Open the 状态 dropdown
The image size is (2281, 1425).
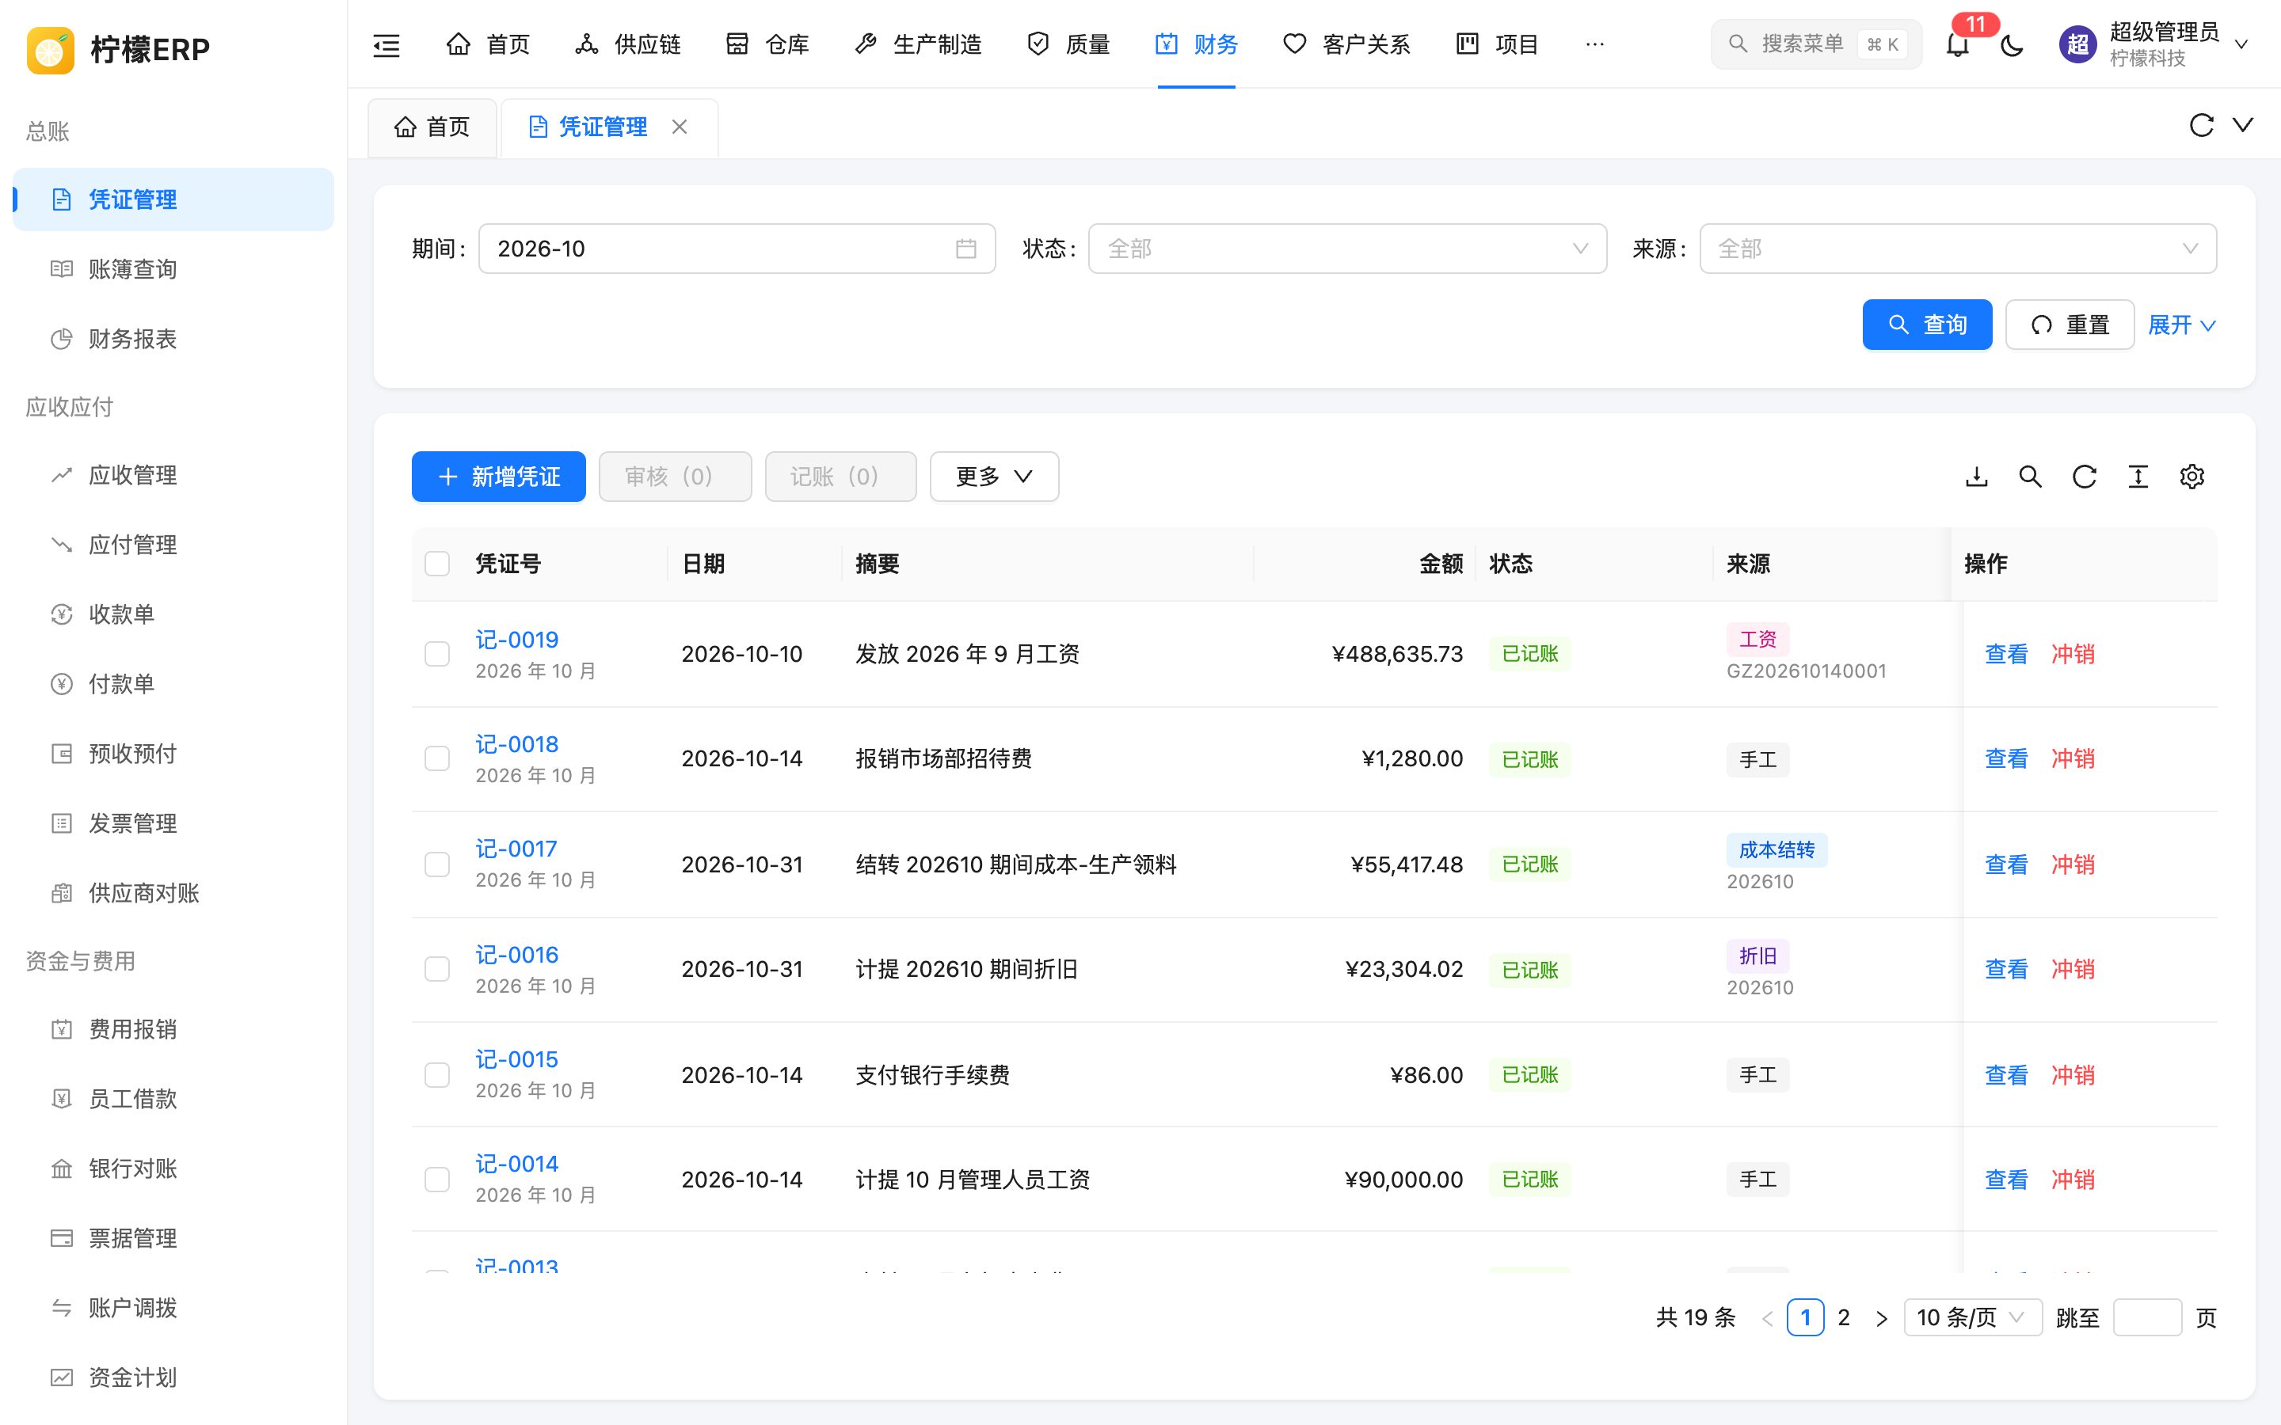[x=1347, y=249]
